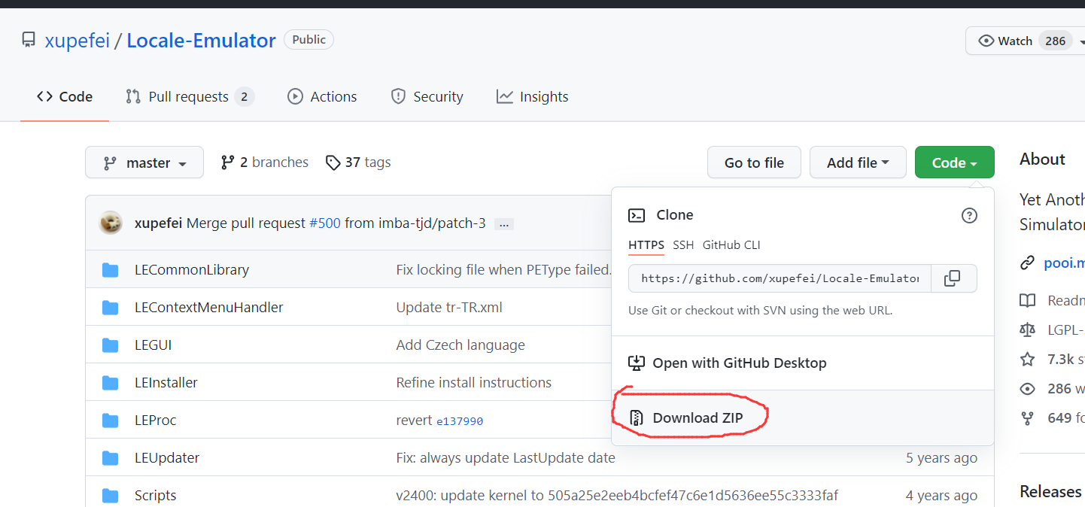
Task: Collapse the green Code dropdown
Action: click(x=954, y=162)
